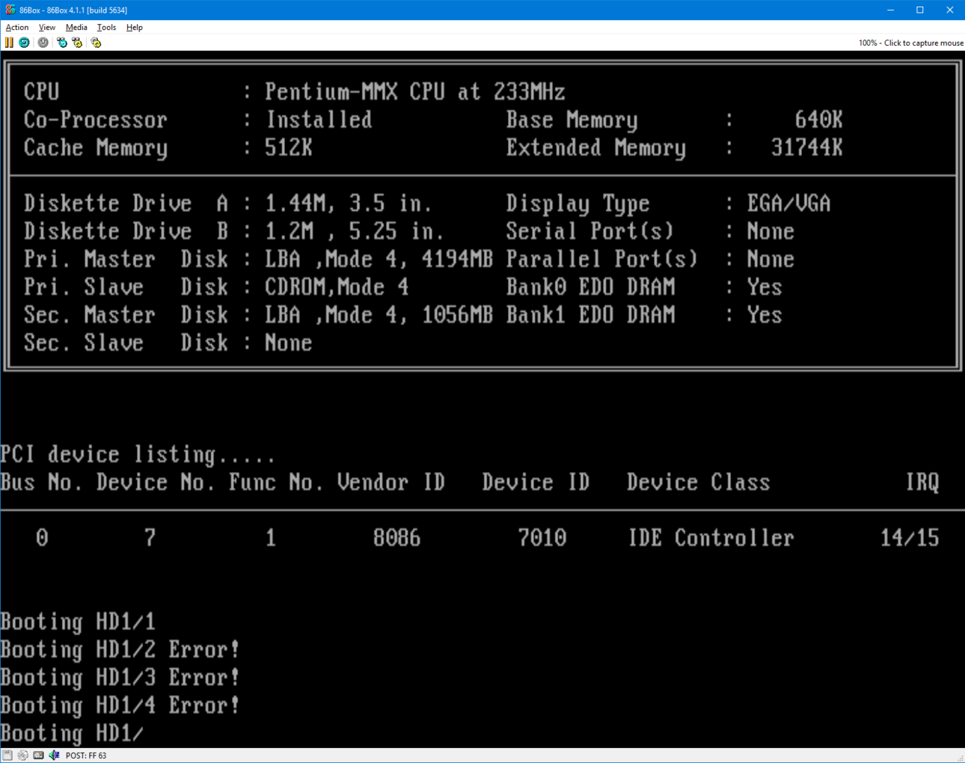Click the 86Box application icon in title bar
Screen dimensions: 965x763
tap(10, 10)
